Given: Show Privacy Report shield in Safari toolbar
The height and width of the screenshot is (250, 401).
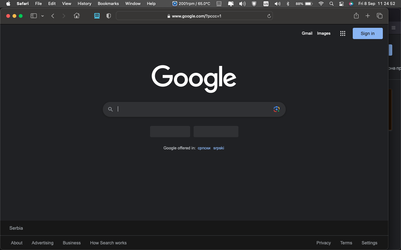Looking at the screenshot, I should [x=109, y=16].
